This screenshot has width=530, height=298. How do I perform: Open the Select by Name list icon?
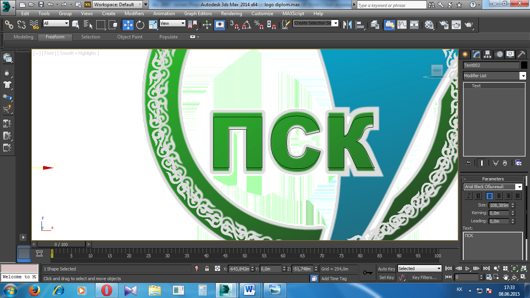[88, 25]
